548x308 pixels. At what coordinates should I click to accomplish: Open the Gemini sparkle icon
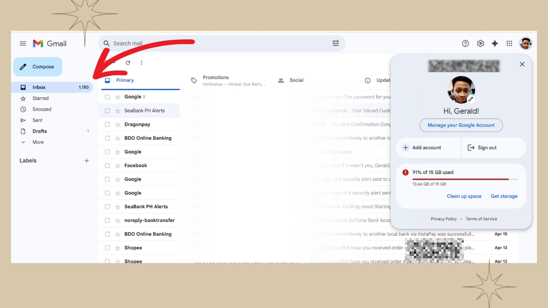pyautogui.click(x=495, y=43)
